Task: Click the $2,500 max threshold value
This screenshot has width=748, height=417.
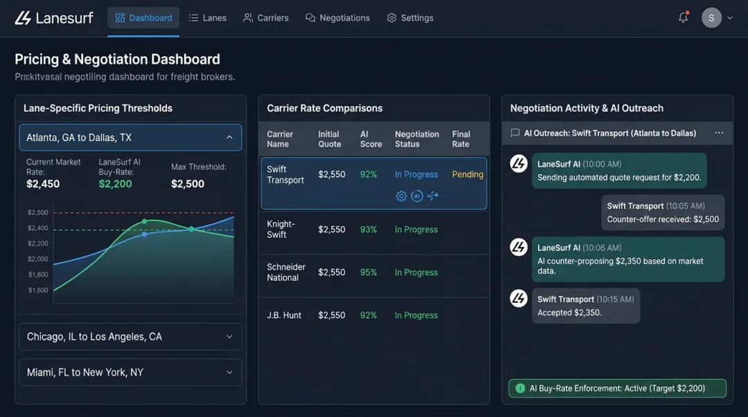Action: click(188, 184)
